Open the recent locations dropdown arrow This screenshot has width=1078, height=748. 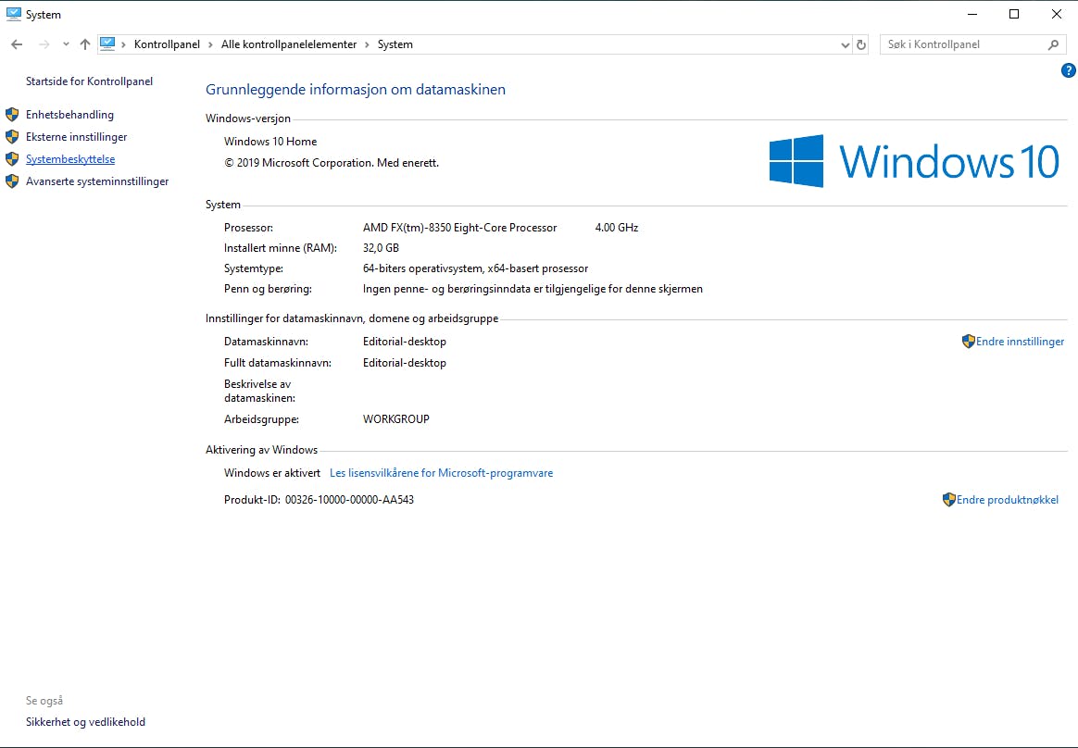click(66, 44)
